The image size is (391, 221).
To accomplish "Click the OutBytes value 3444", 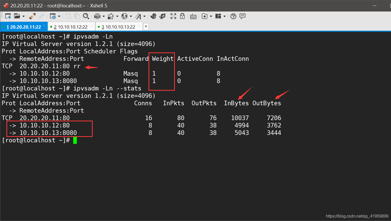I will click(274, 133).
